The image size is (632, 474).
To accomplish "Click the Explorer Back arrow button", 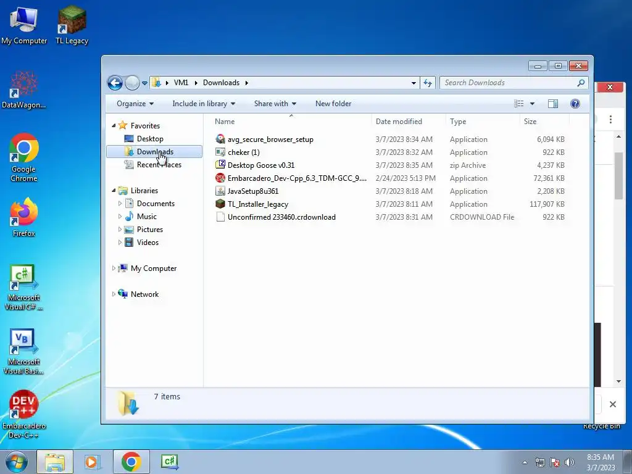I will point(115,83).
